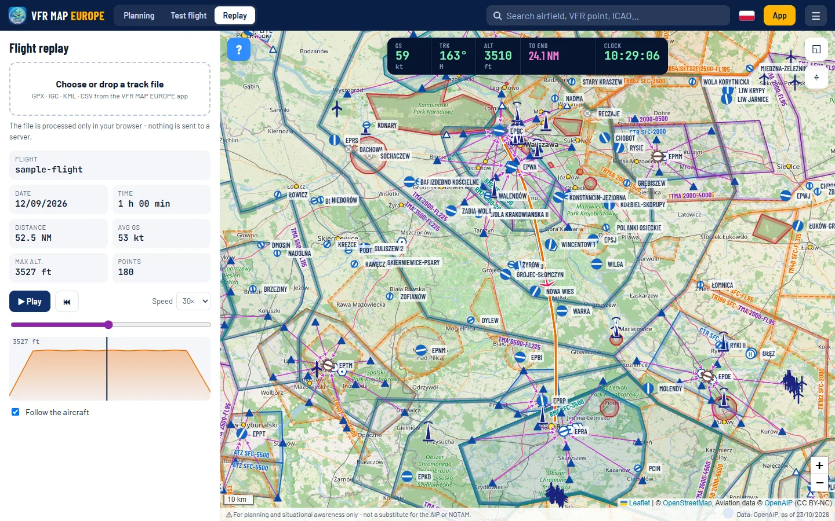Click the yellow App button
Screen dimensions: 835x521
pos(779,16)
